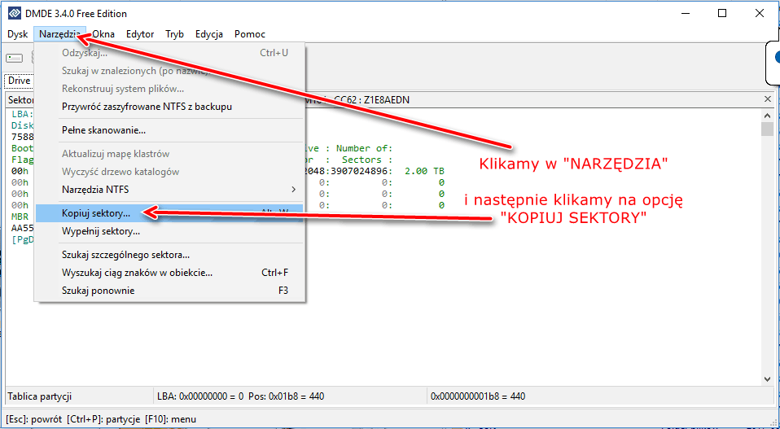Open the Edytor menu
This screenshot has width=780, height=429.
pyautogui.click(x=140, y=34)
